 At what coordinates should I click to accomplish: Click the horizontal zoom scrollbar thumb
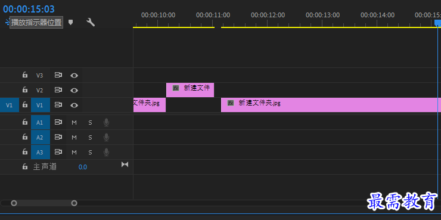click(x=44, y=203)
